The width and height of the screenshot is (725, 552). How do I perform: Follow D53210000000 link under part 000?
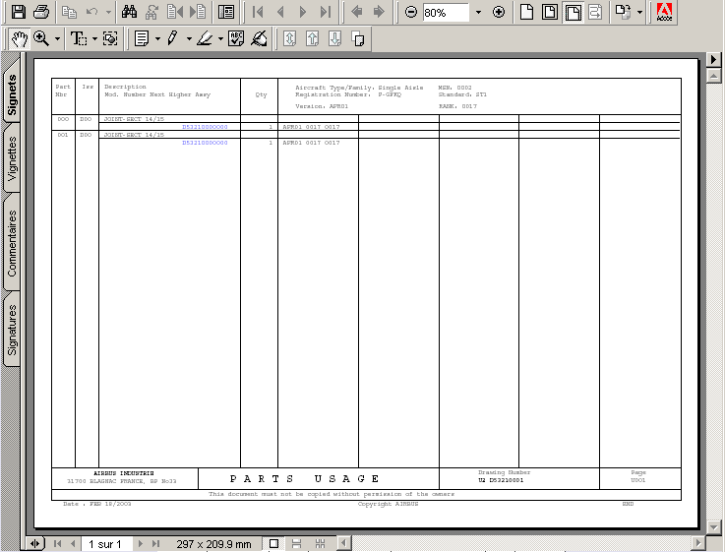(x=205, y=127)
